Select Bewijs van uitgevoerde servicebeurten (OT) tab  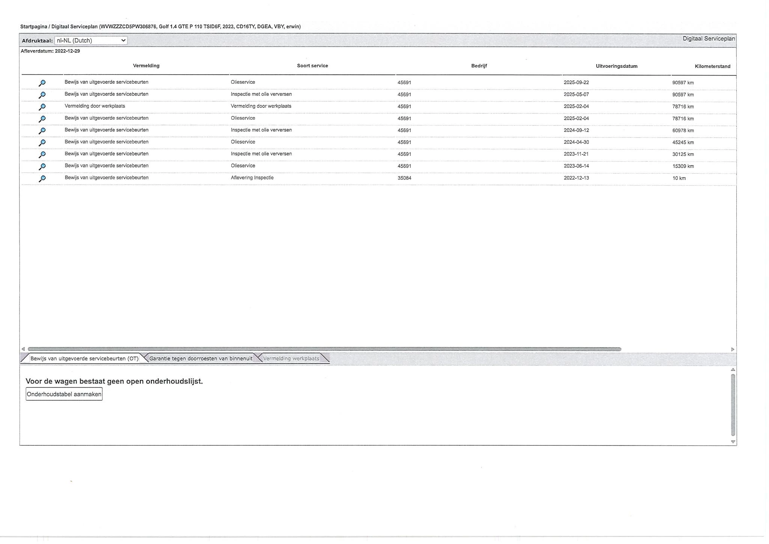coord(84,358)
